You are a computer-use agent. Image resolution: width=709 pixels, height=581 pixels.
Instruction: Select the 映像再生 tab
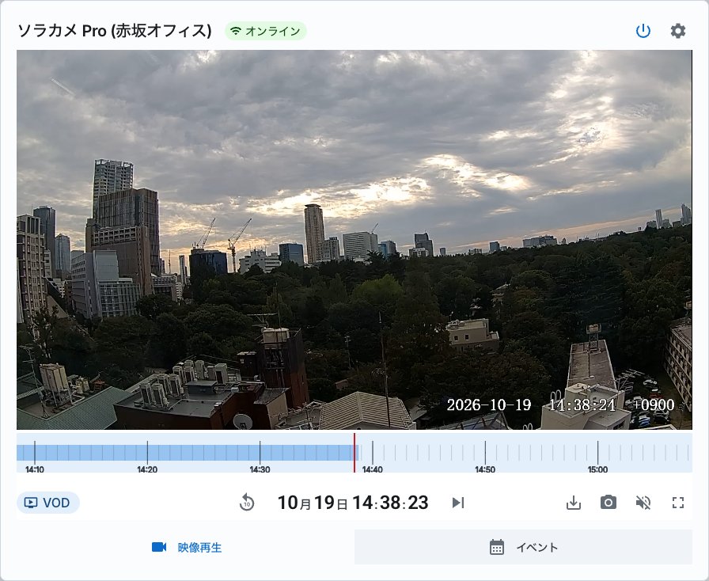coord(186,547)
